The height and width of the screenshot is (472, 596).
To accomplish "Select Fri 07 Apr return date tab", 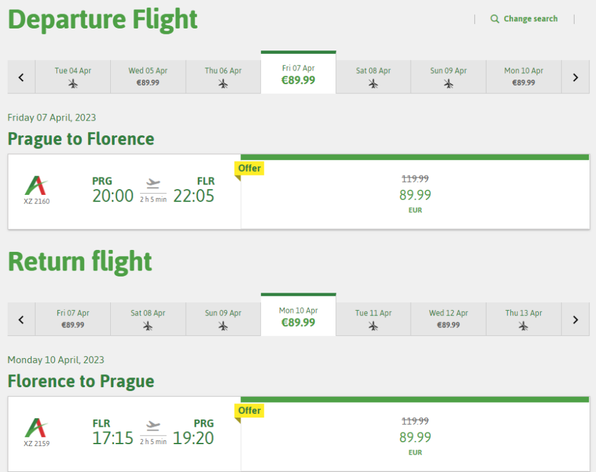I will coord(73,319).
